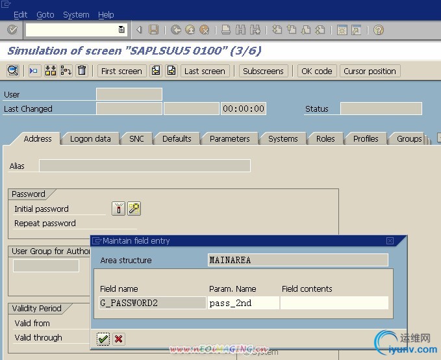Click the User input field
This screenshot has width=441, height=360.
(129, 94)
